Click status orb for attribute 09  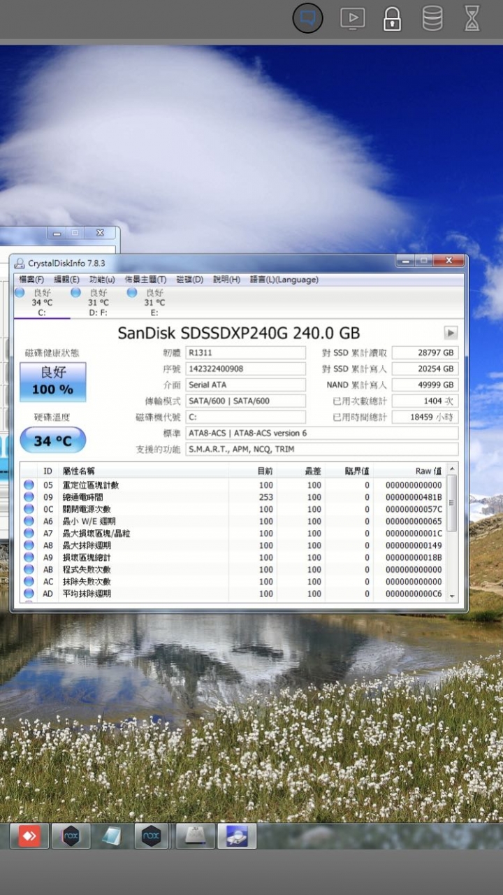[29, 496]
